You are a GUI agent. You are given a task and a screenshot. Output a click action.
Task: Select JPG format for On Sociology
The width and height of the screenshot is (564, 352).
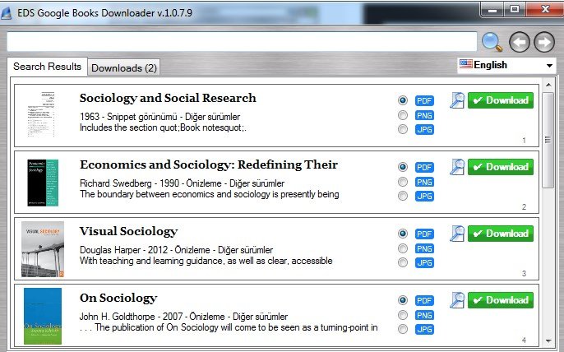pos(403,329)
